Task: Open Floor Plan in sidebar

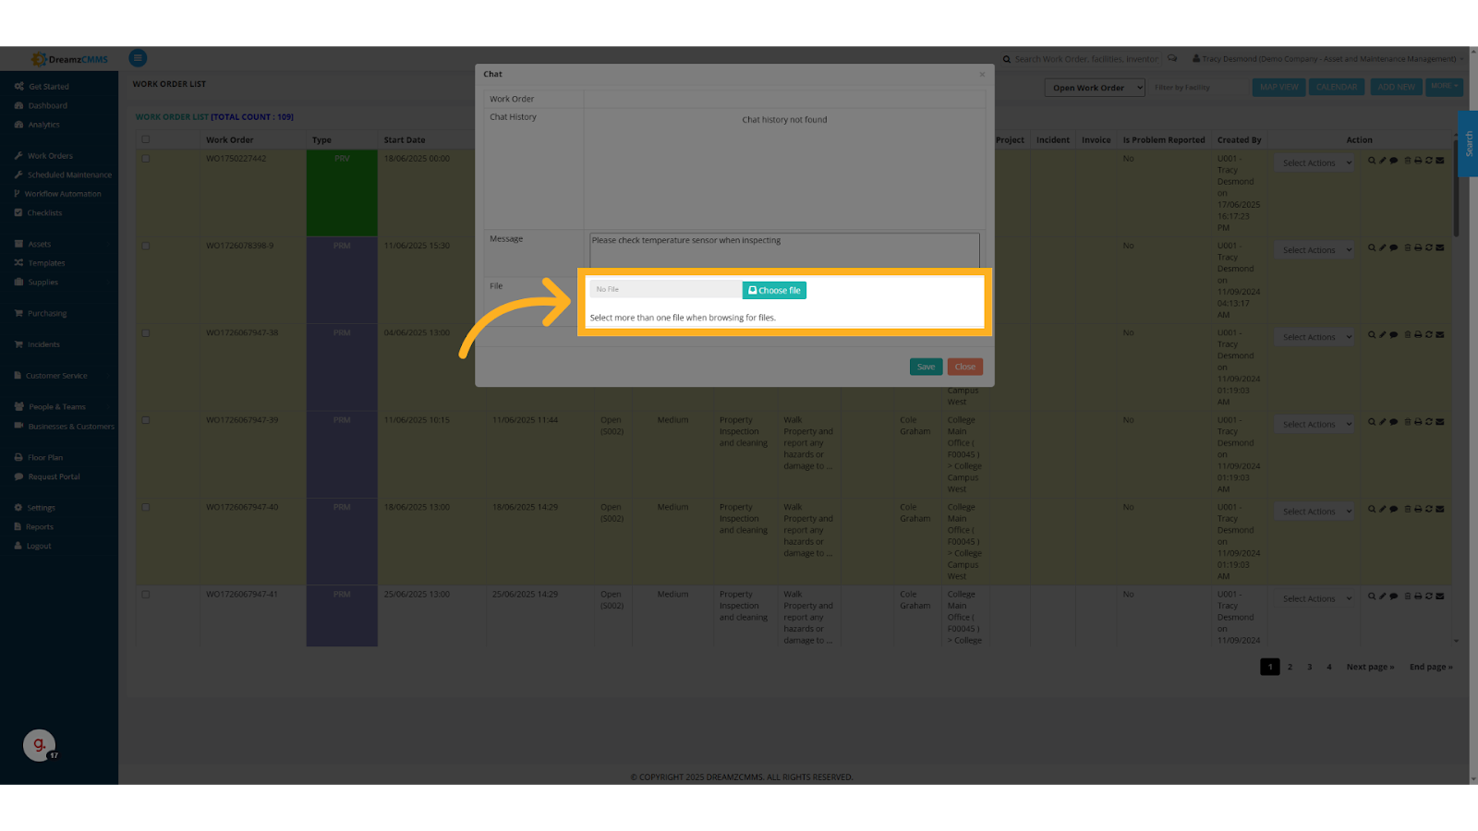Action: click(x=38, y=458)
